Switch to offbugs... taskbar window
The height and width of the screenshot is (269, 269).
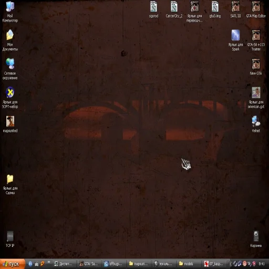tap(115, 264)
